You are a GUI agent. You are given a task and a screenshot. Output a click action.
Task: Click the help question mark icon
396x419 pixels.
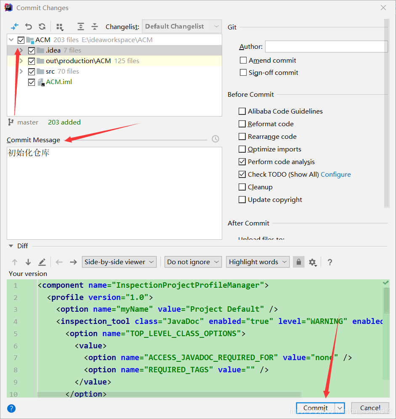(330, 262)
